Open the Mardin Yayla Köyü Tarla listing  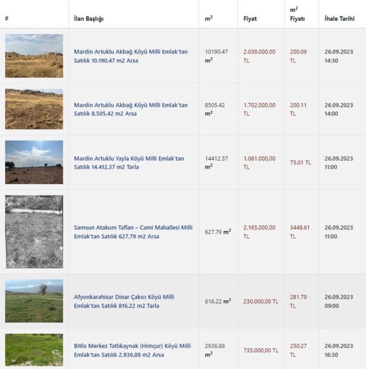click(x=129, y=163)
